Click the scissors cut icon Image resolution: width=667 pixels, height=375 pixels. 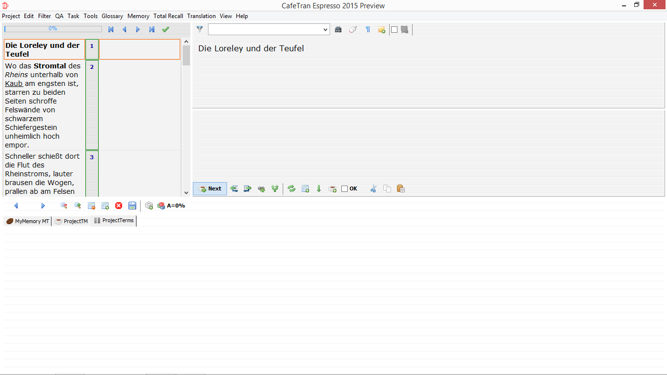(374, 188)
